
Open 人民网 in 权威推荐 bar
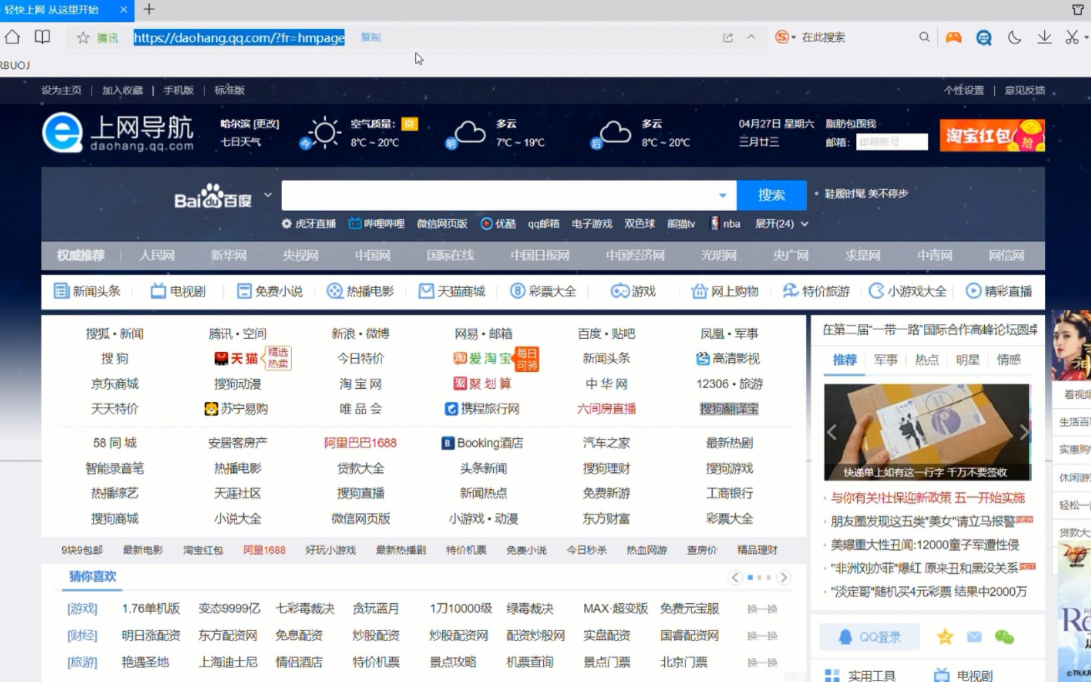[157, 255]
